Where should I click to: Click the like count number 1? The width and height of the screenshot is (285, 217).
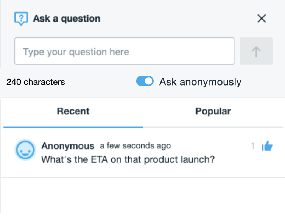[253, 146]
